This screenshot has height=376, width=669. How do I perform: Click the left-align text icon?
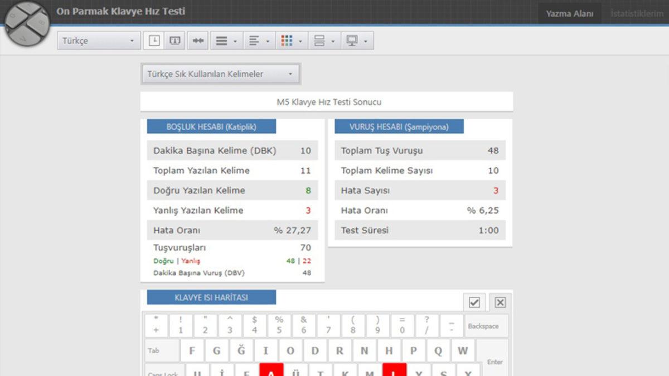[254, 41]
